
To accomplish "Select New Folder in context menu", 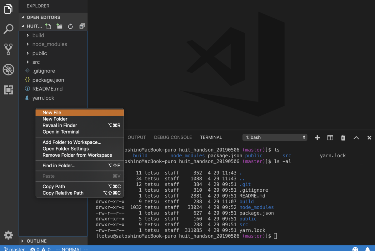I will [x=80, y=119].
